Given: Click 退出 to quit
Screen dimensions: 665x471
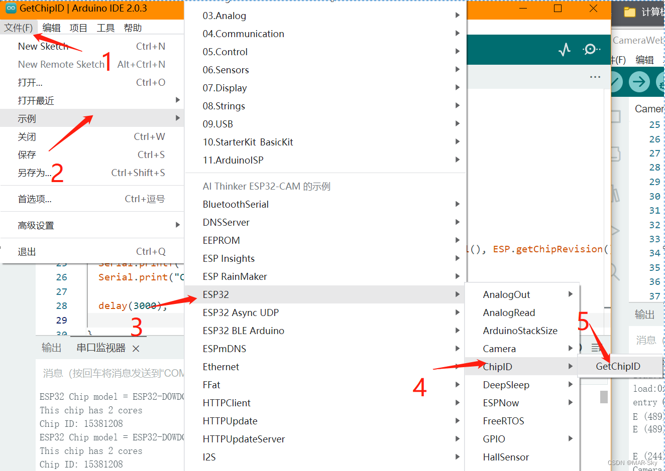Looking at the screenshot, I should (92, 251).
